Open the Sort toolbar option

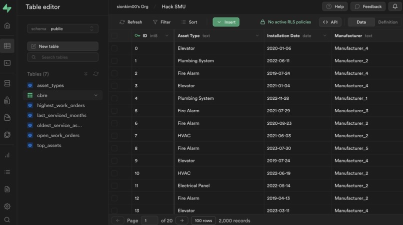pyautogui.click(x=189, y=22)
